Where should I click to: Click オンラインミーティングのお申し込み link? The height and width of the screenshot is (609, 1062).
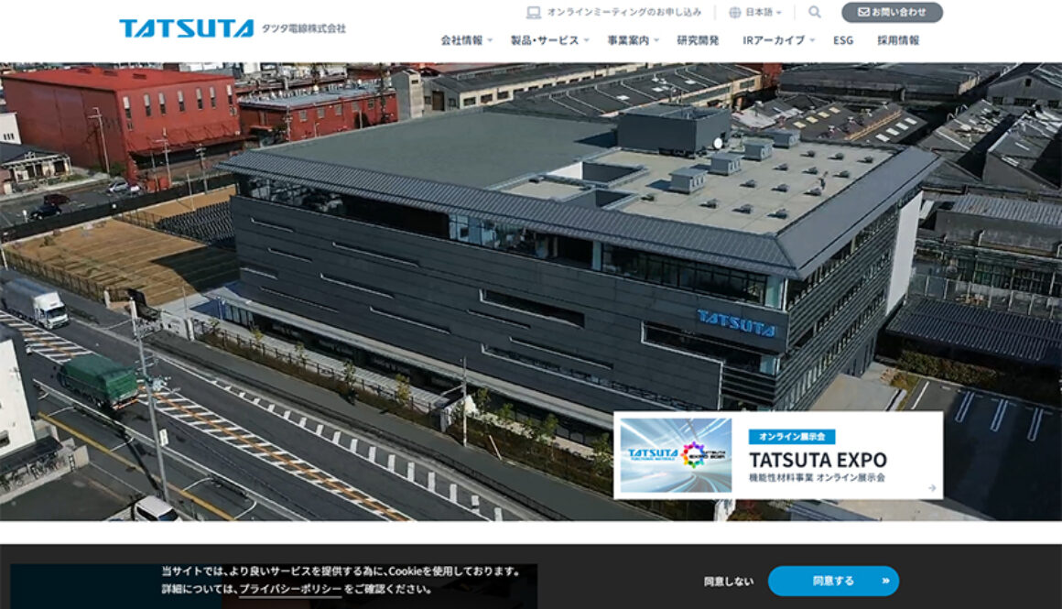(623, 12)
